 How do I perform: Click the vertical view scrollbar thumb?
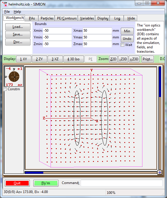tap(160, 82)
